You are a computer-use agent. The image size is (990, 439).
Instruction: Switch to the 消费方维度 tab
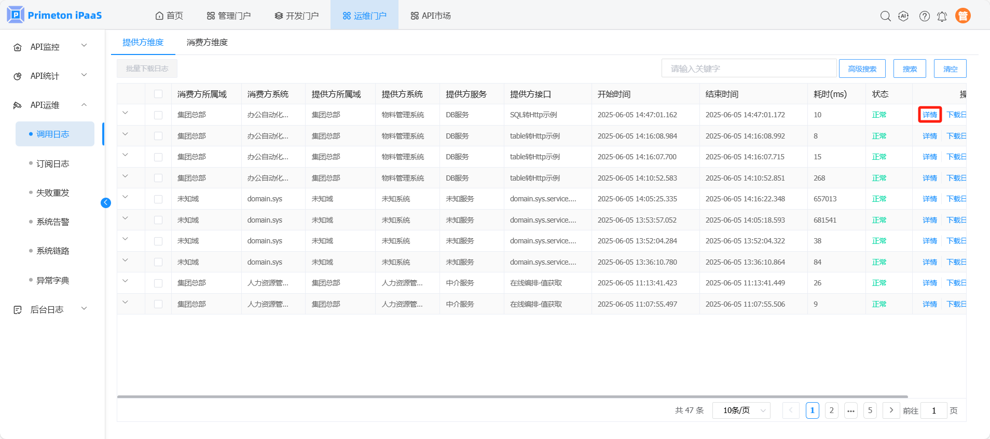coord(207,43)
